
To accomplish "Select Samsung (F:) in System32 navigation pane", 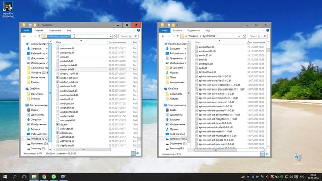I will click(x=38, y=148).
